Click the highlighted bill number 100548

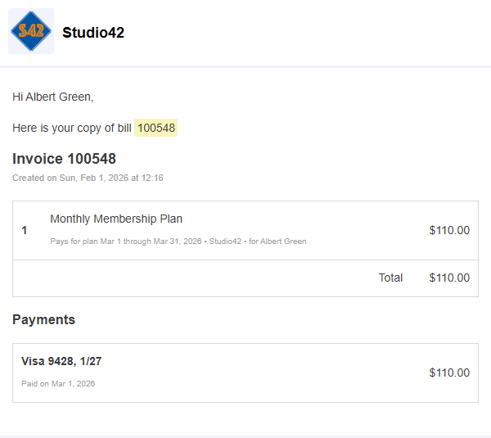coord(155,128)
